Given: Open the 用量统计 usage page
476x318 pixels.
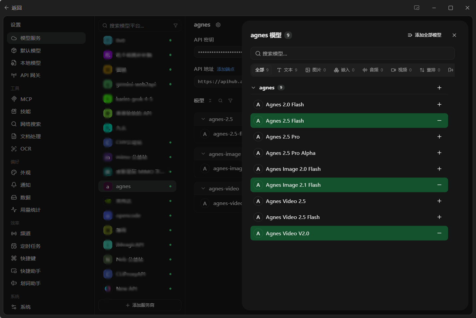Looking at the screenshot, I should click(46, 210).
